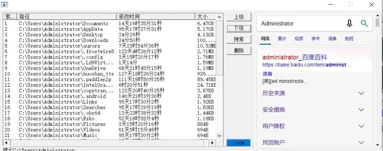Select the Searches folder row
383x151 pixels.
(110, 107)
